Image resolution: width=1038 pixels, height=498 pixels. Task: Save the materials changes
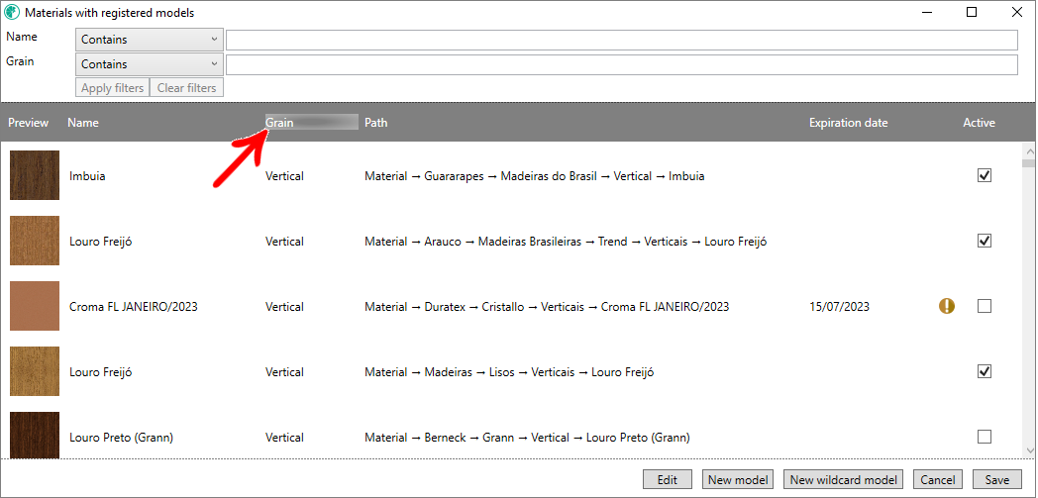click(997, 479)
